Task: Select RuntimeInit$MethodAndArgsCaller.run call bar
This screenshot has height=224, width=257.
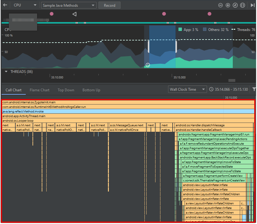Action: (128, 107)
